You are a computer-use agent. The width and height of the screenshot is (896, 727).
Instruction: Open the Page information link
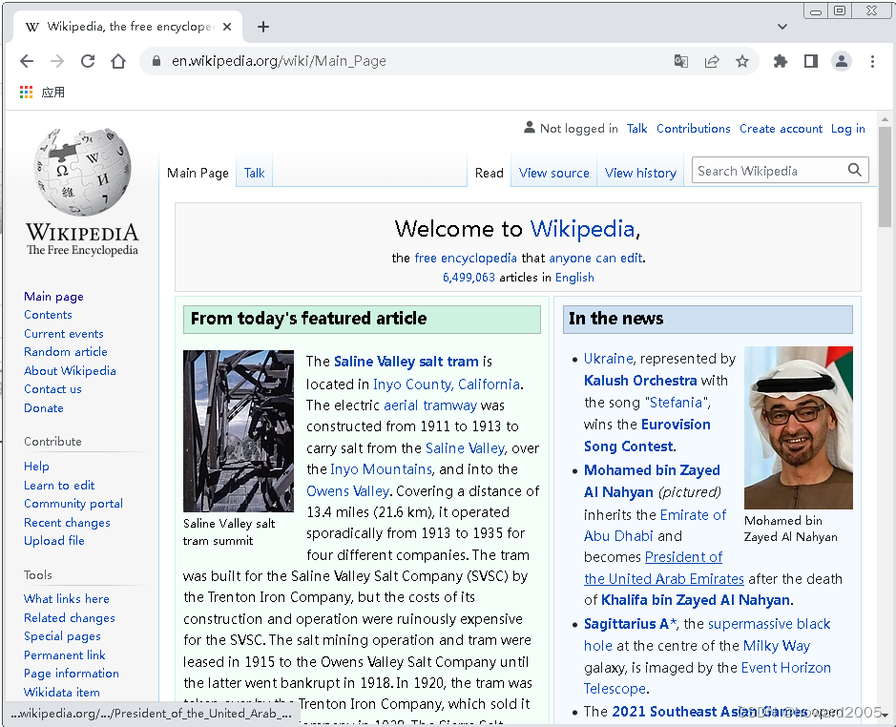click(x=72, y=673)
